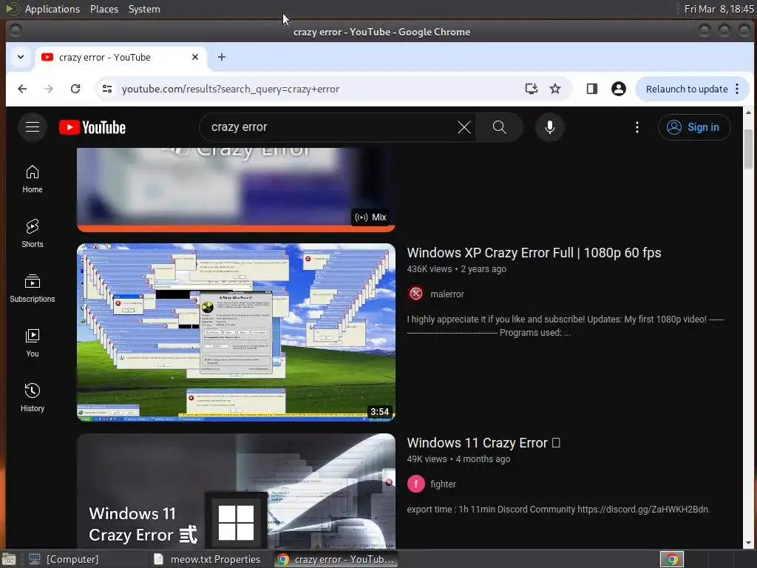Viewport: 757px width, 568px height.
Task: Click the 436K views text
Action: (430, 269)
